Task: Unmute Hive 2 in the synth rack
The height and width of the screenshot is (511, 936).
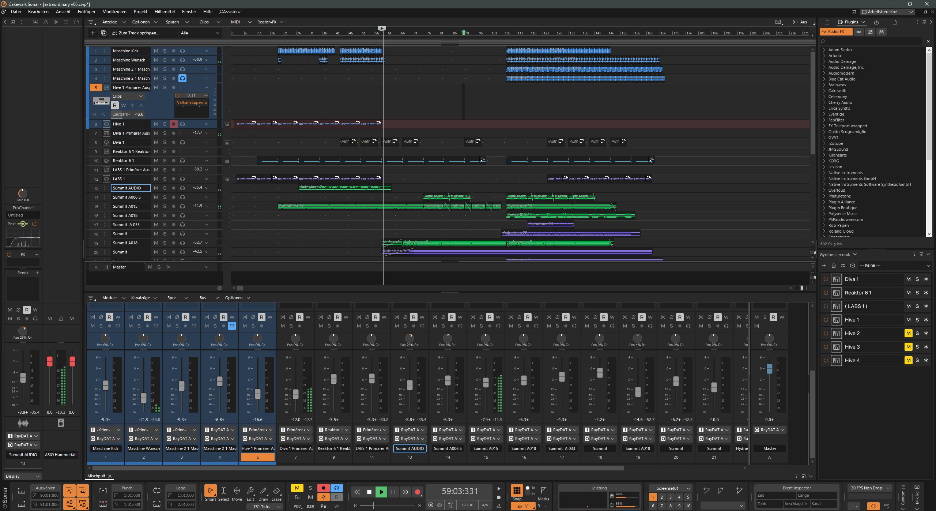Action: coord(908,333)
